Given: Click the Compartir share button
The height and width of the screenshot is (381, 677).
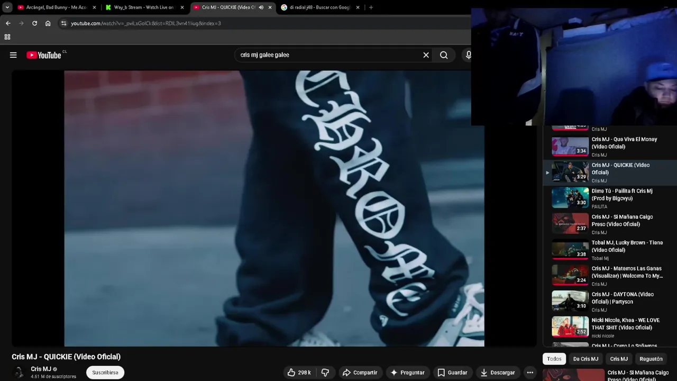Looking at the screenshot, I should pos(360,373).
